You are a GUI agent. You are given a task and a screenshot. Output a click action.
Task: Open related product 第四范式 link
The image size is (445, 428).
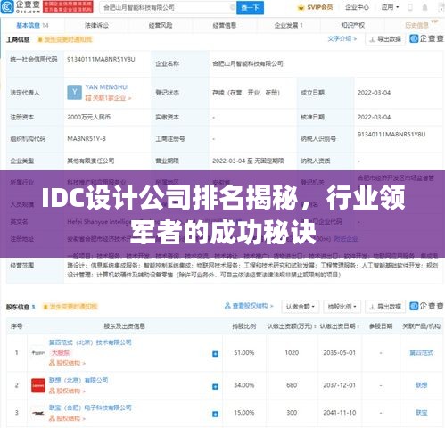[421, 353]
